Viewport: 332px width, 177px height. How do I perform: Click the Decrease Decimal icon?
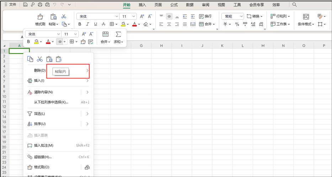point(261,24)
